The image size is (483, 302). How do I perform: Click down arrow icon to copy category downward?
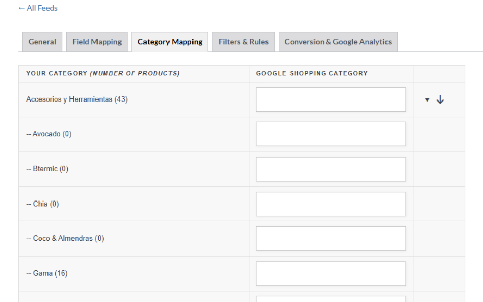pos(440,99)
